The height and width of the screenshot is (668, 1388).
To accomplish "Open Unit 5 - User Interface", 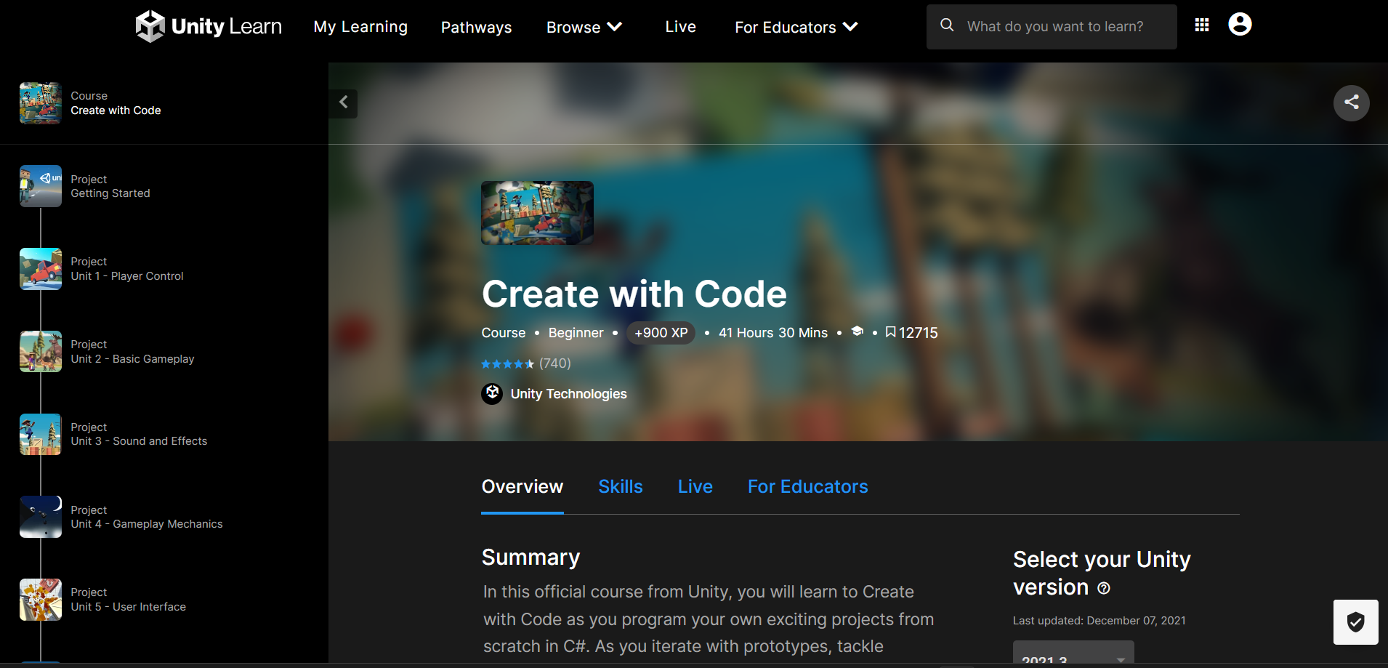I will coord(128,607).
